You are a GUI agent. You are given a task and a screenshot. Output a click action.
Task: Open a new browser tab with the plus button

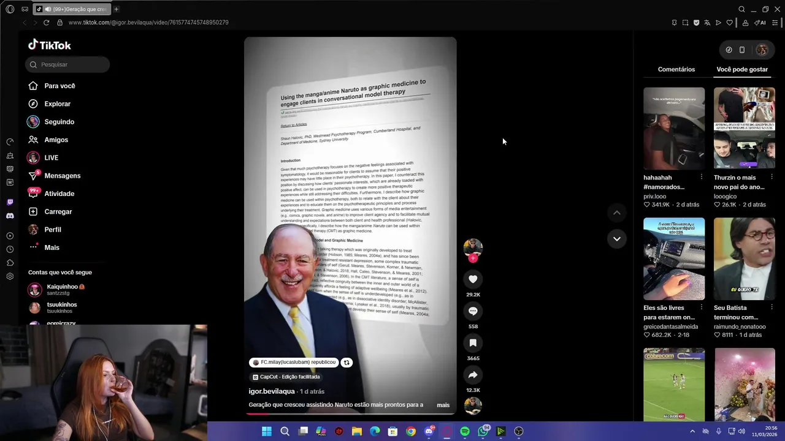[117, 9]
